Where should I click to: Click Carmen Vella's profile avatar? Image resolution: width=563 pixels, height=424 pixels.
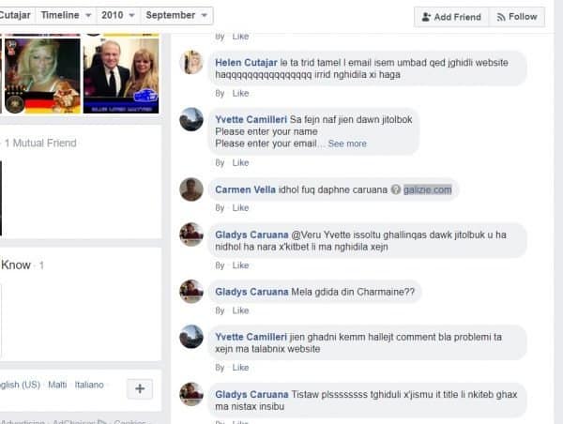(192, 189)
